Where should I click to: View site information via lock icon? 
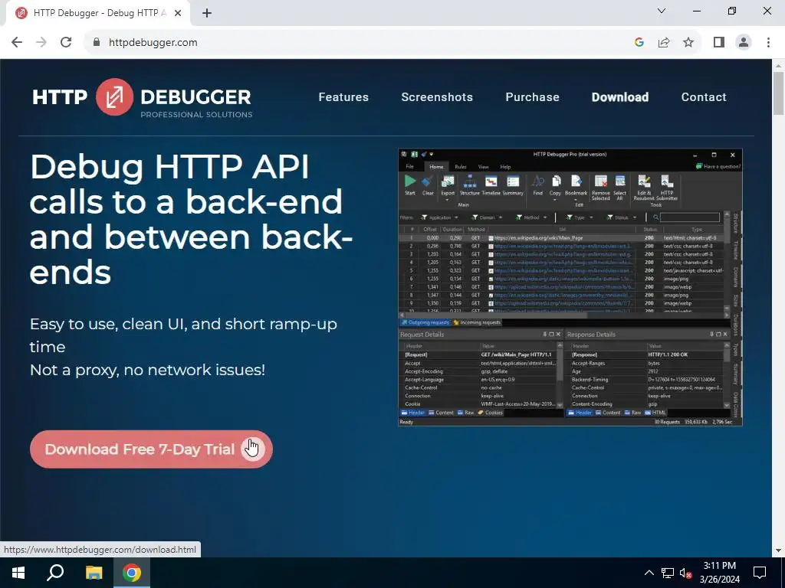pyautogui.click(x=97, y=43)
